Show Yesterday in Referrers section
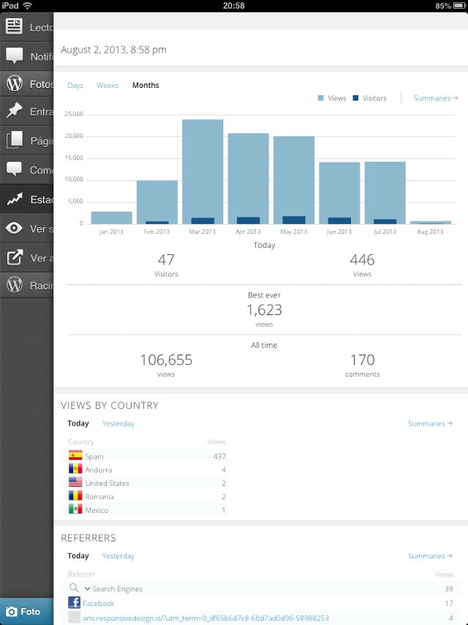The width and height of the screenshot is (468, 625). [118, 555]
